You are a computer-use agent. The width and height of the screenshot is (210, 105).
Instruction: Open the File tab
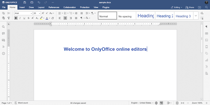pyautogui.click(x=4, y=7)
